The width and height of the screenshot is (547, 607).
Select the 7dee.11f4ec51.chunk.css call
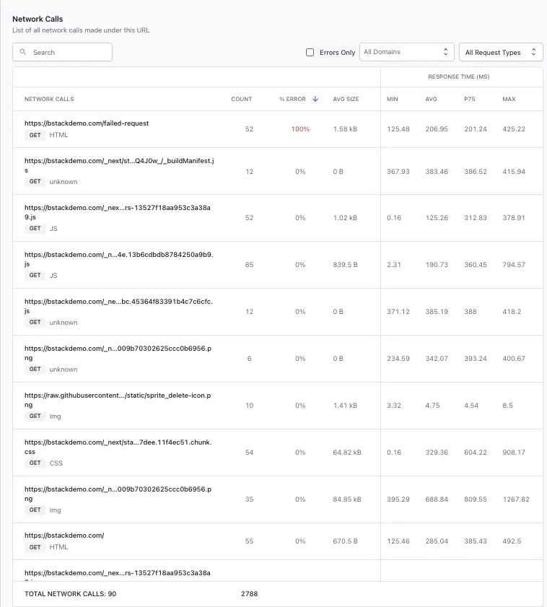coord(278,452)
